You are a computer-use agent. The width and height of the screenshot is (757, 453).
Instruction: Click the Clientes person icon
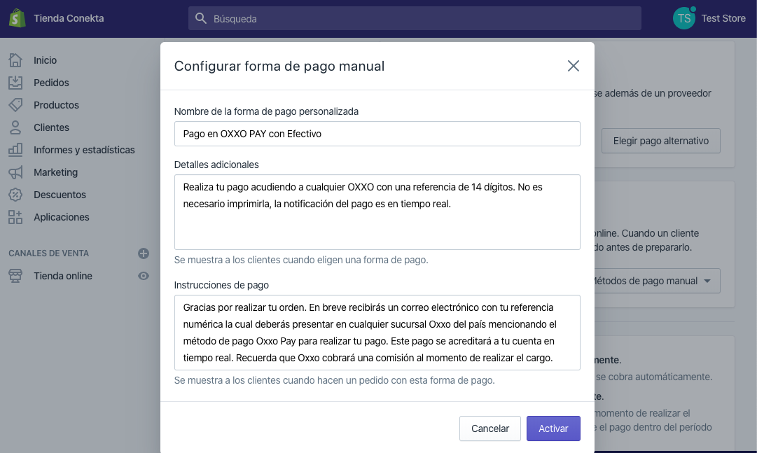coord(15,127)
